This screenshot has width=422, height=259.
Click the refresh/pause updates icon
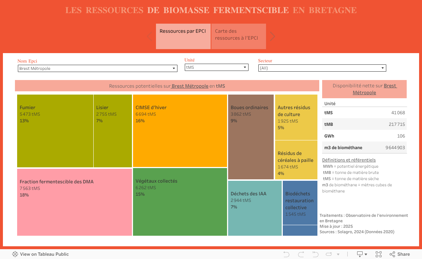tap(329, 254)
